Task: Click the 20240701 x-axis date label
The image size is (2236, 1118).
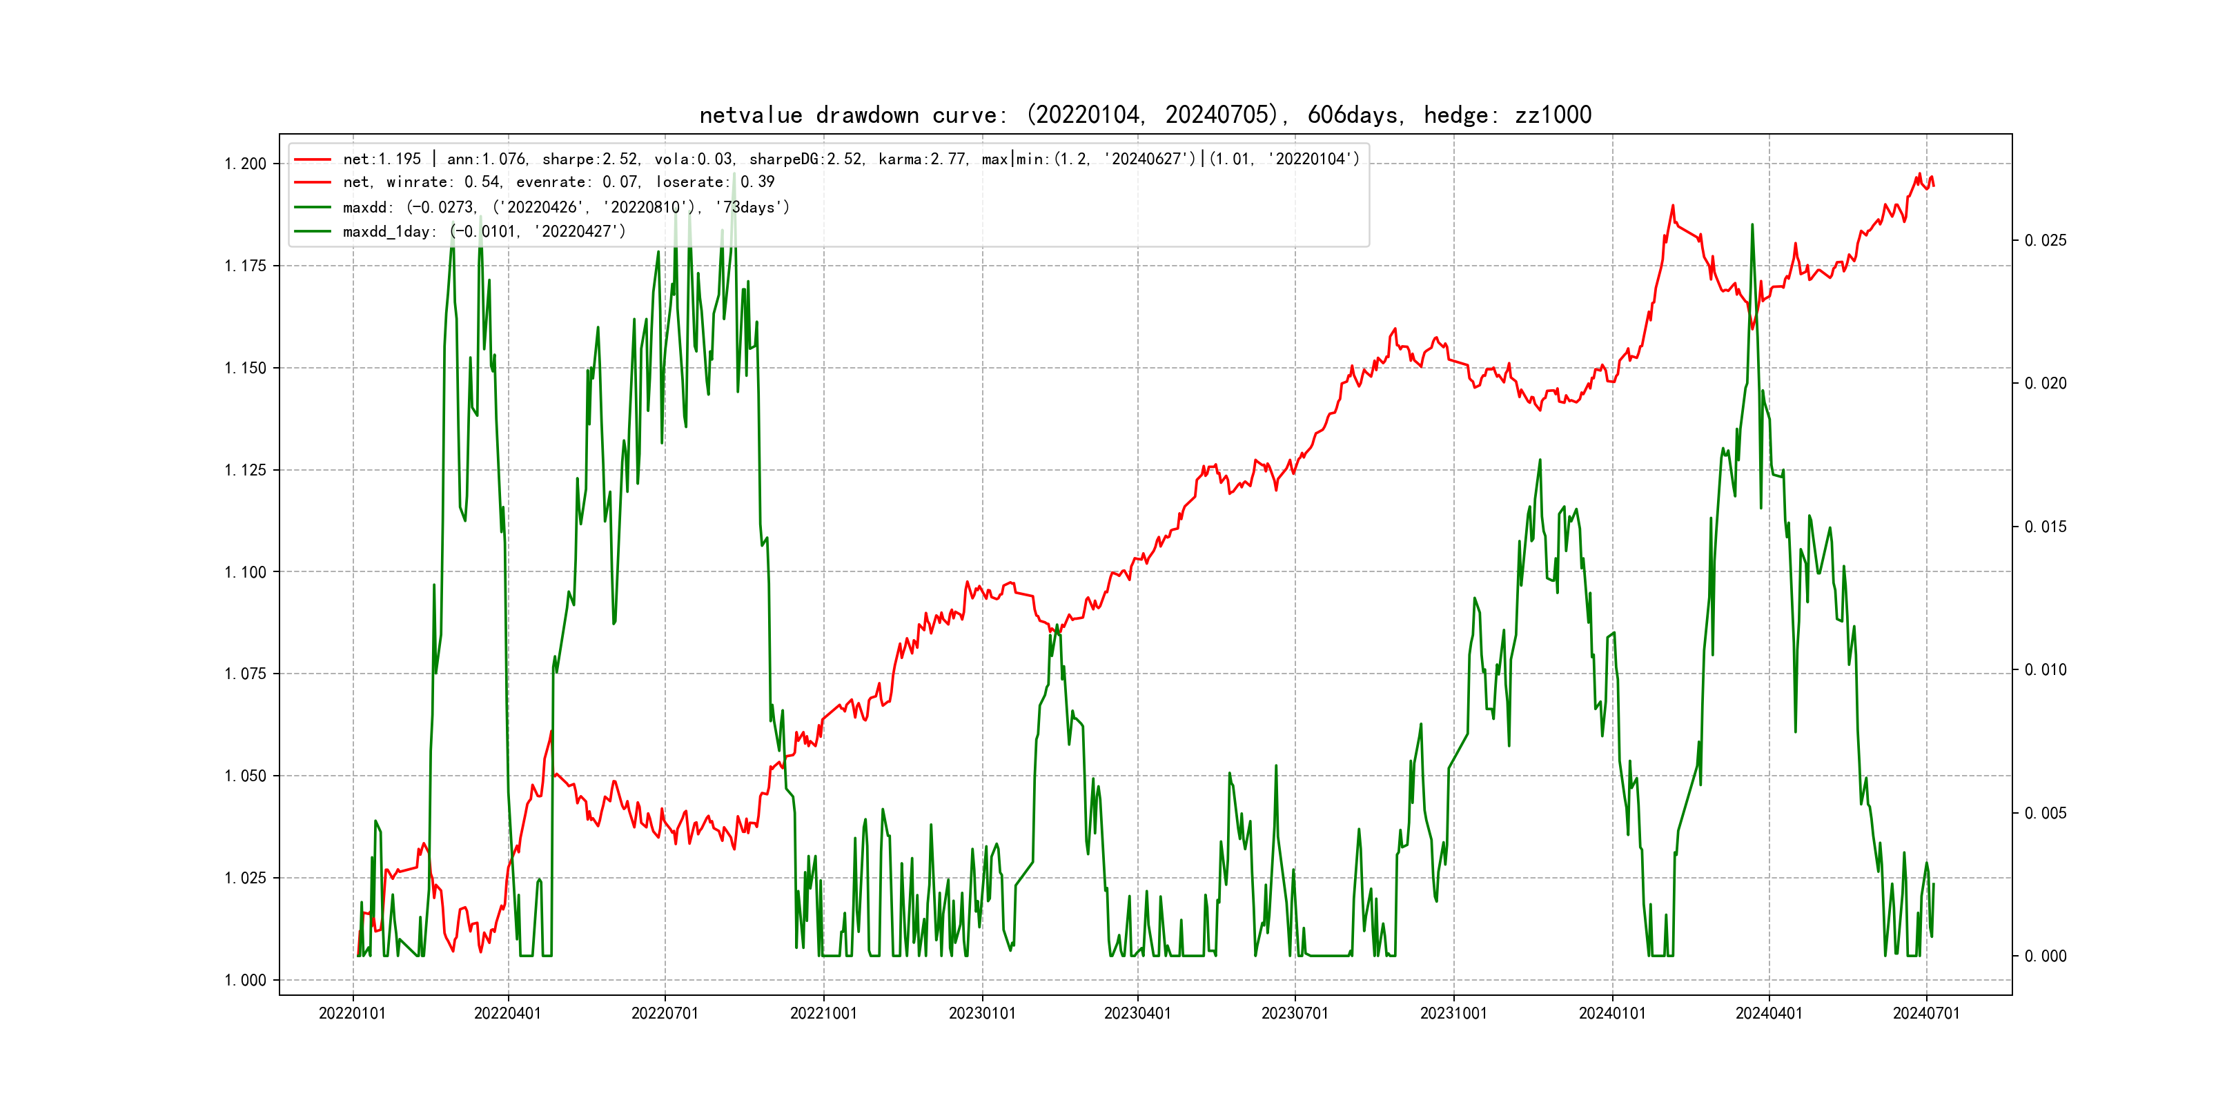Action: [x=1926, y=1014]
